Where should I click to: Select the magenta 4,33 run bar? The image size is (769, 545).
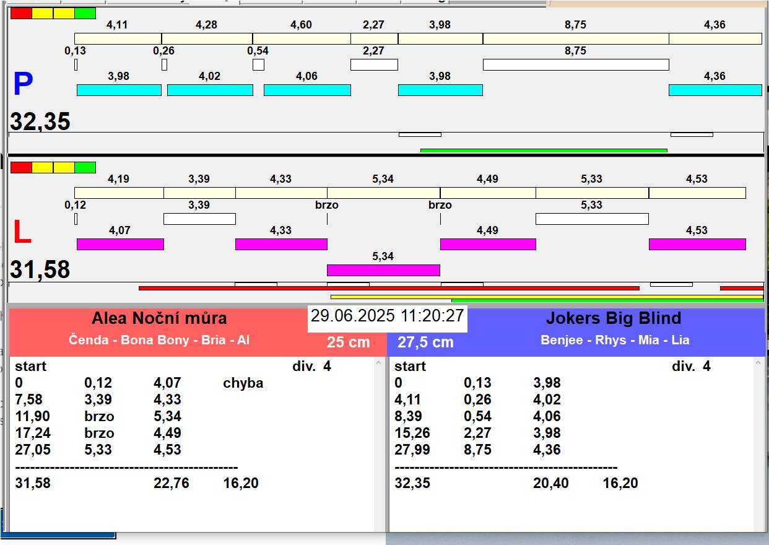click(x=281, y=244)
